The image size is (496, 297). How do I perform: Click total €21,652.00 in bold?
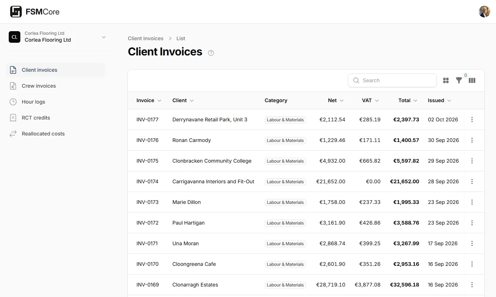(404, 181)
